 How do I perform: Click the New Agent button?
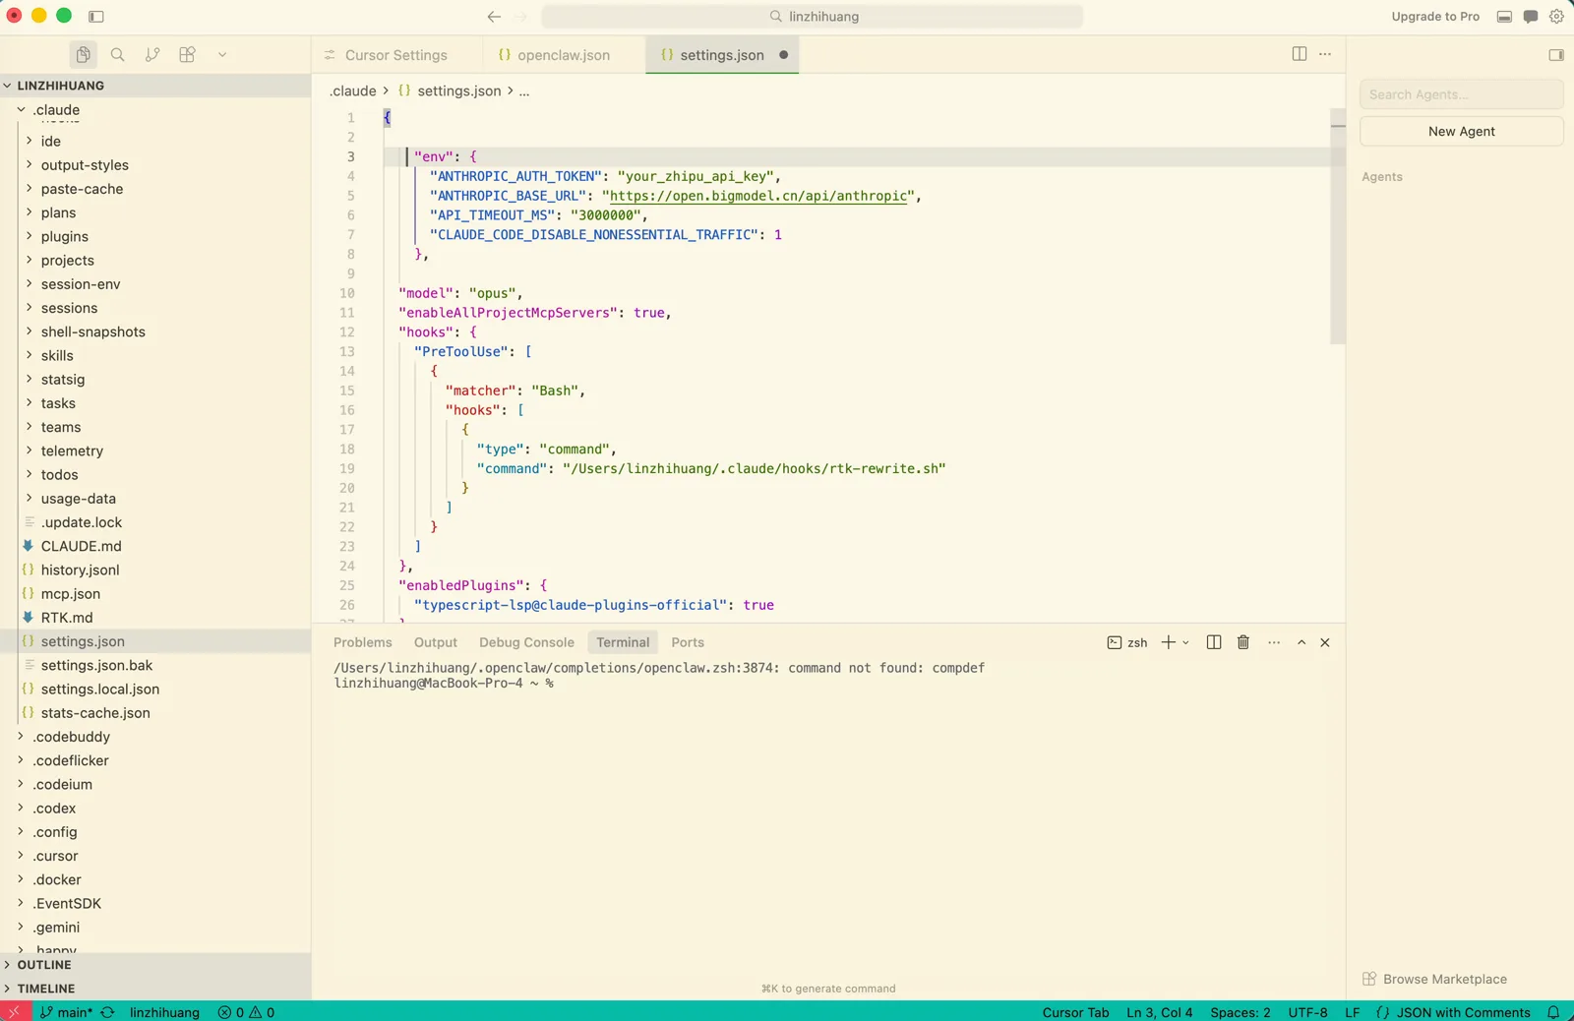click(x=1461, y=131)
